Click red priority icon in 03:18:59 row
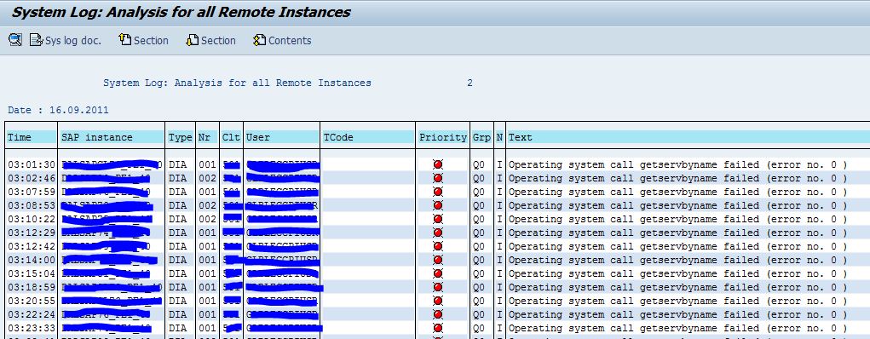Image resolution: width=870 pixels, height=339 pixels. 438,287
